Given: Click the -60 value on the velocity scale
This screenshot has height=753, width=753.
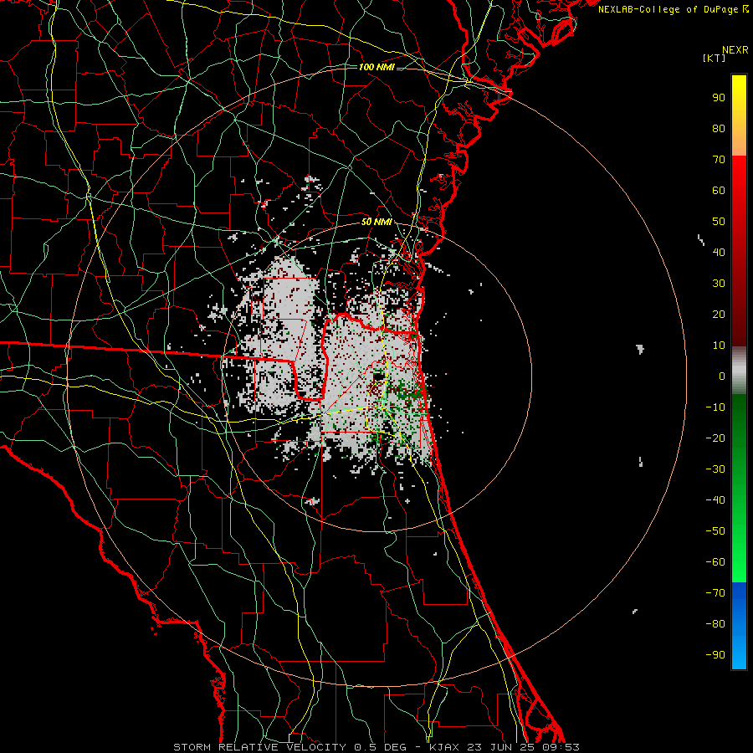Looking at the screenshot, I should point(715,562).
